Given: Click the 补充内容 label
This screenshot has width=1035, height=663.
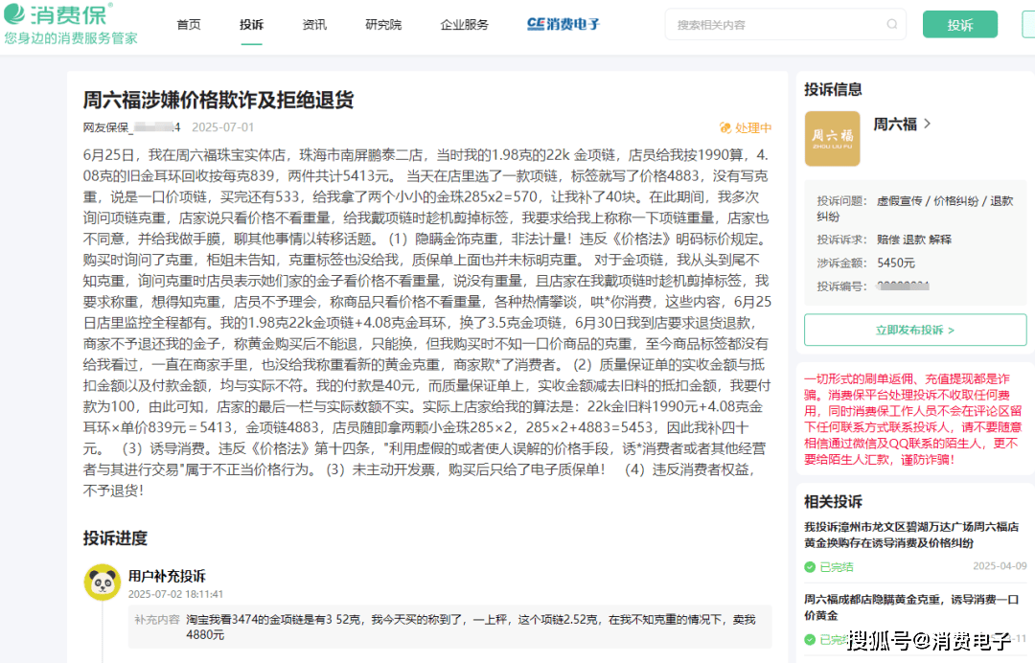Looking at the screenshot, I should [x=157, y=620].
